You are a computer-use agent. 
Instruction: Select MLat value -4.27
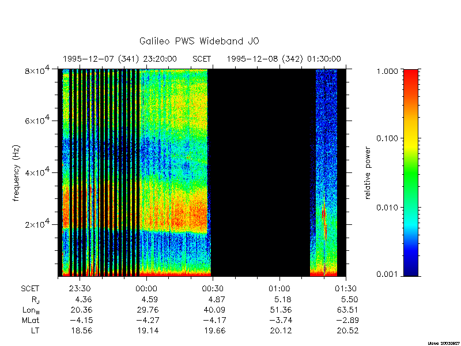coord(148,320)
